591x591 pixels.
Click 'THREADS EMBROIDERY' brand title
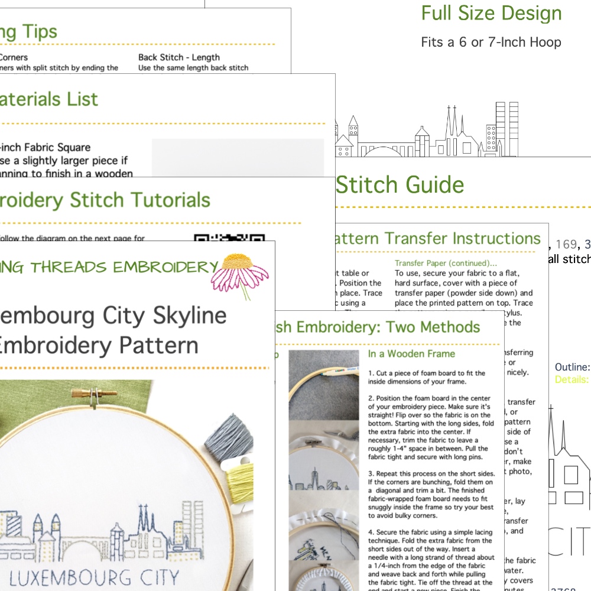[x=124, y=267]
